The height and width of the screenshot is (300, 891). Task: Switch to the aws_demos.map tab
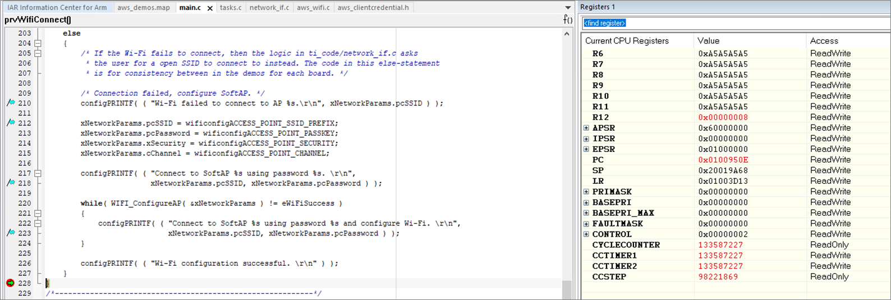pyautogui.click(x=144, y=7)
